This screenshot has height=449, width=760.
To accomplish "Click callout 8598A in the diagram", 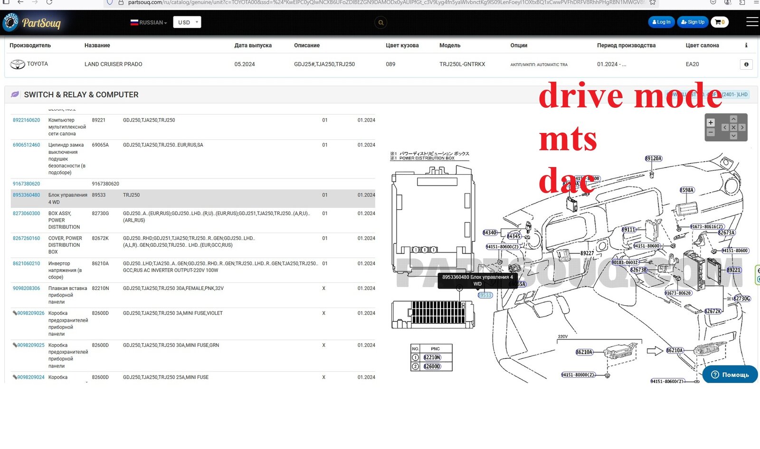I will pos(687,190).
